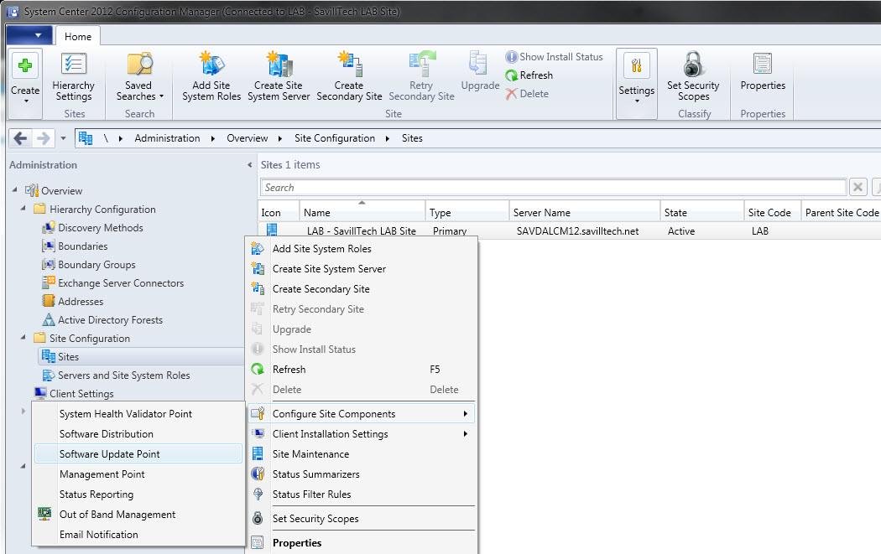Screen dimensions: 881x554
Task: Collapse the Administration navigation pane
Action: pyautogui.click(x=249, y=164)
